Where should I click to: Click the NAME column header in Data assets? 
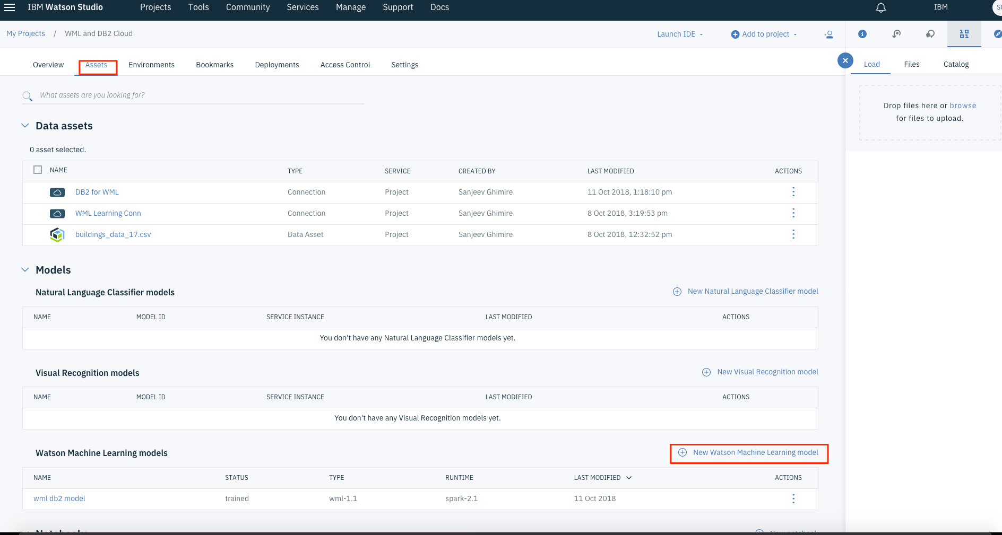click(x=58, y=170)
